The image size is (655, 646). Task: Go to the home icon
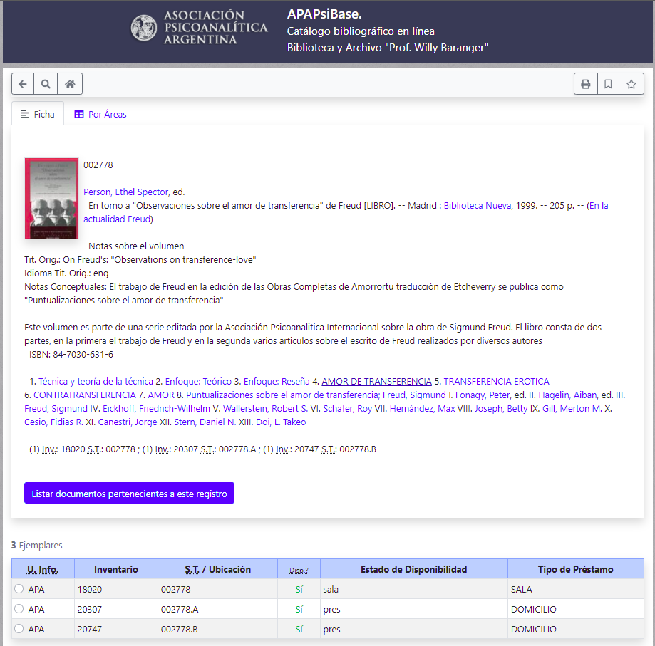[x=70, y=84]
